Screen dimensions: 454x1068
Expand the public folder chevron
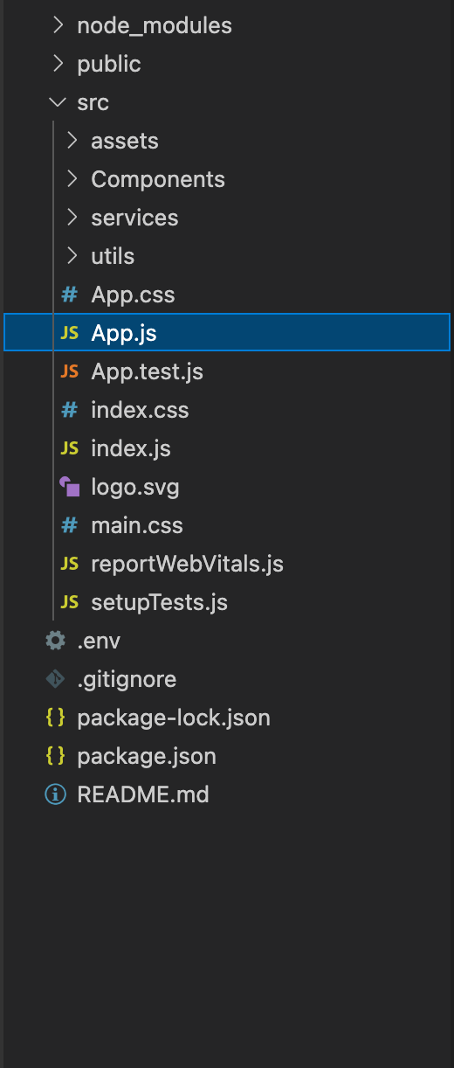point(58,64)
